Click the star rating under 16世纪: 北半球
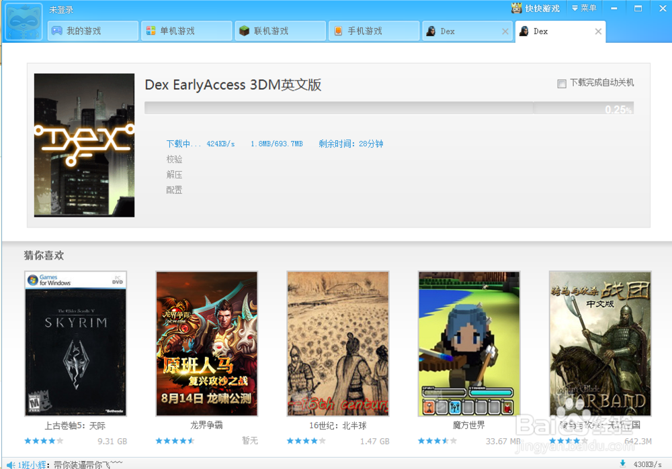 [306, 441]
